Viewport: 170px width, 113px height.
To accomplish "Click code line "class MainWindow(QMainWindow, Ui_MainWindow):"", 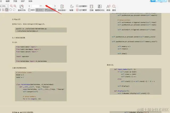I will (x=35, y=84).
